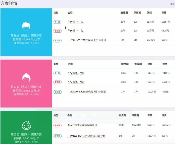Select 重疾险 tag in Mrs. Chen's plan
Screen dimensions: 175x144
[x=57, y=82]
